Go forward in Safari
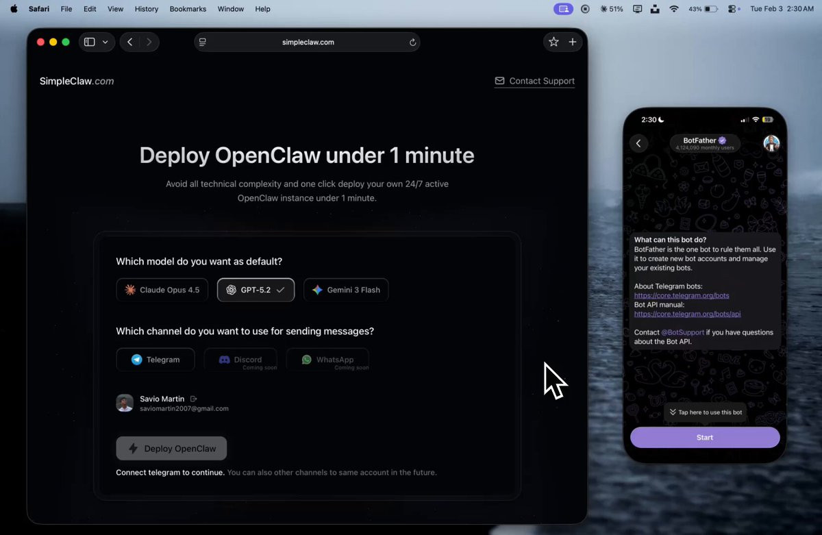822x535 pixels. pyautogui.click(x=149, y=42)
